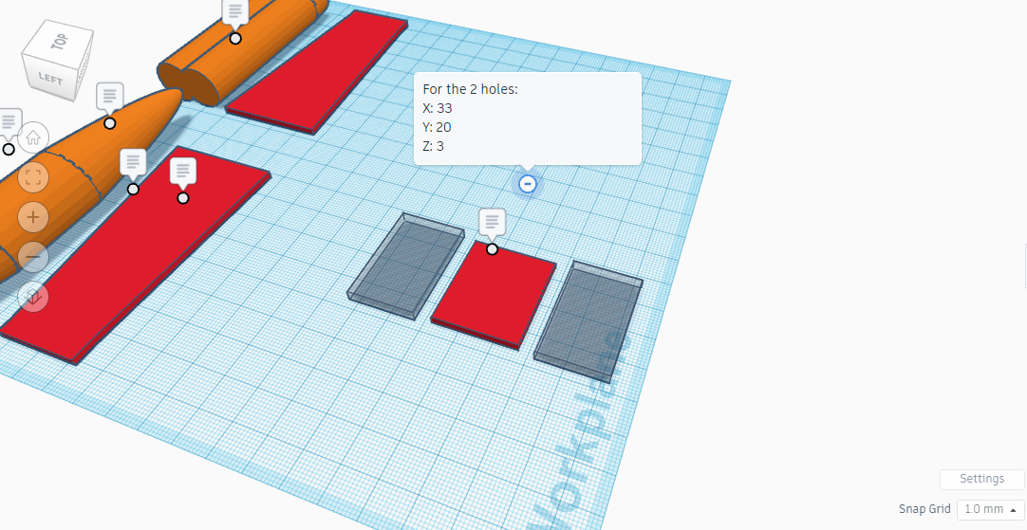Click the LEFT face of view cube
Screen dimensions: 1027x530
point(49,79)
